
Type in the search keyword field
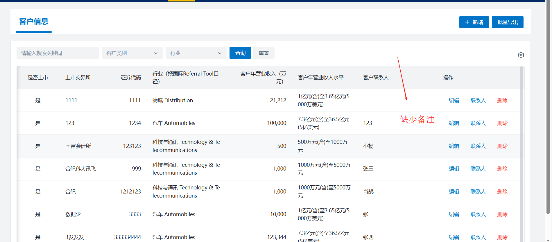tap(58, 53)
